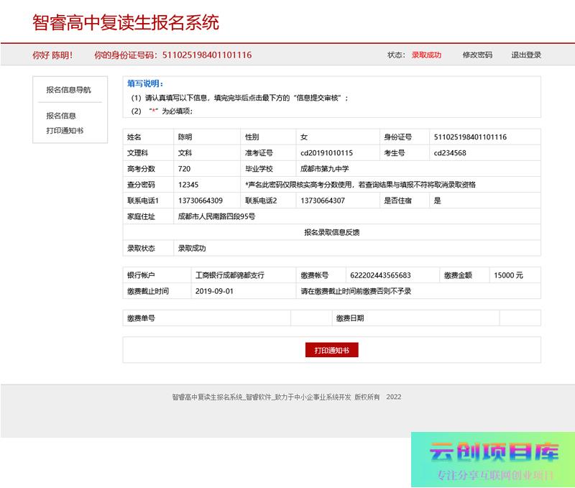Click the 准考证号 value cd20191010115
This screenshot has width=575, height=488.
[326, 153]
